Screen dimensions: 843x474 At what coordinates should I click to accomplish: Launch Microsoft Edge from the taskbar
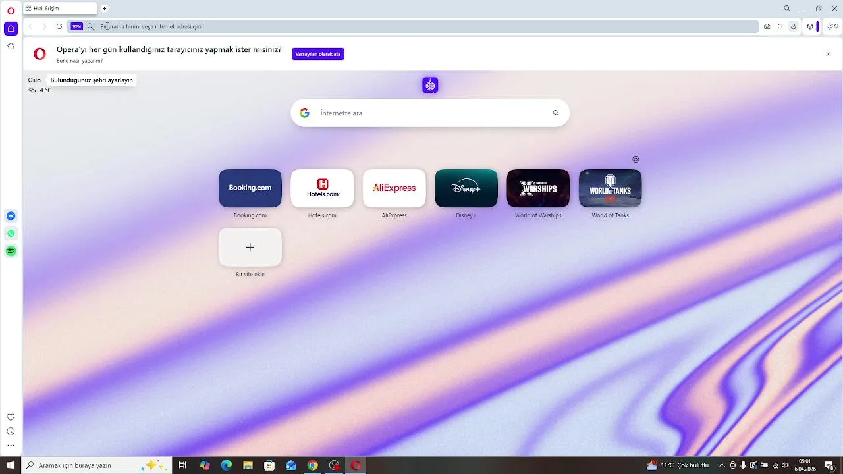pyautogui.click(x=227, y=465)
